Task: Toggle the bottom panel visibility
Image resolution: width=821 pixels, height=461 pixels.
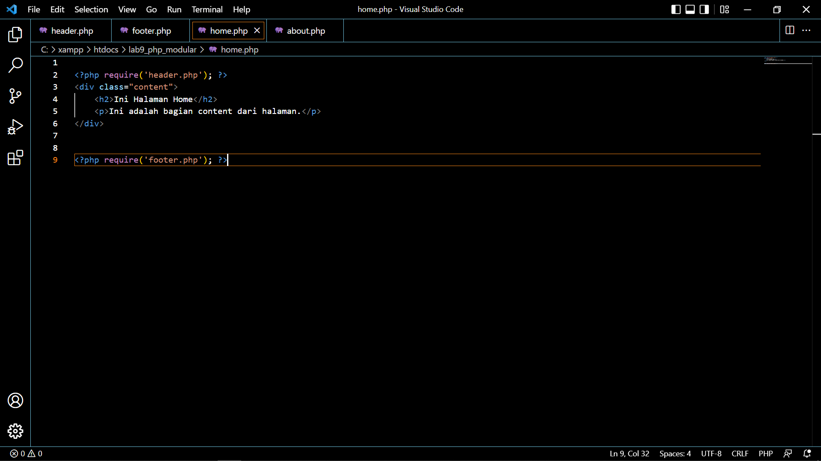Action: point(690,9)
